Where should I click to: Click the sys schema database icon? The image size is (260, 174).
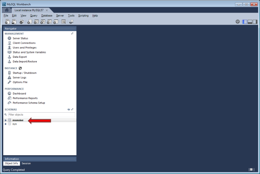(x=10, y=124)
